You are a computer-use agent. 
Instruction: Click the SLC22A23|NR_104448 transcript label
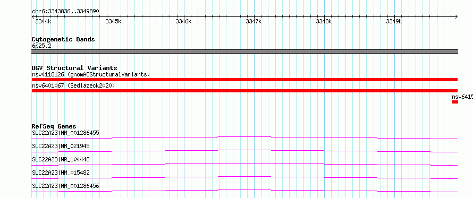[61, 159]
